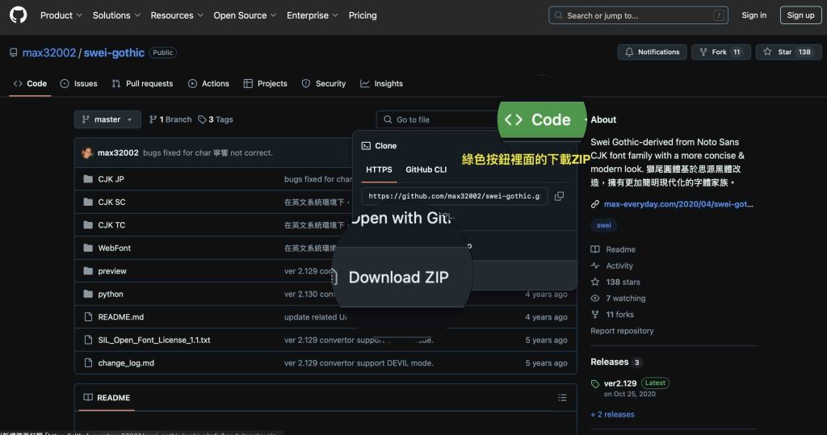
Task: Open the latest commit message link
Action: tap(208, 153)
